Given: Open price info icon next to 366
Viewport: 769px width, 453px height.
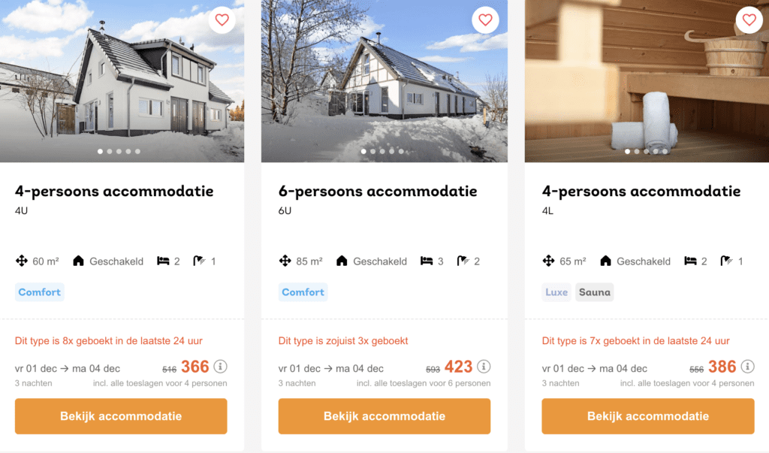Looking at the screenshot, I should (220, 366).
